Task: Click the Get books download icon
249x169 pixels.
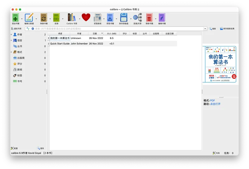Action: click(110, 17)
